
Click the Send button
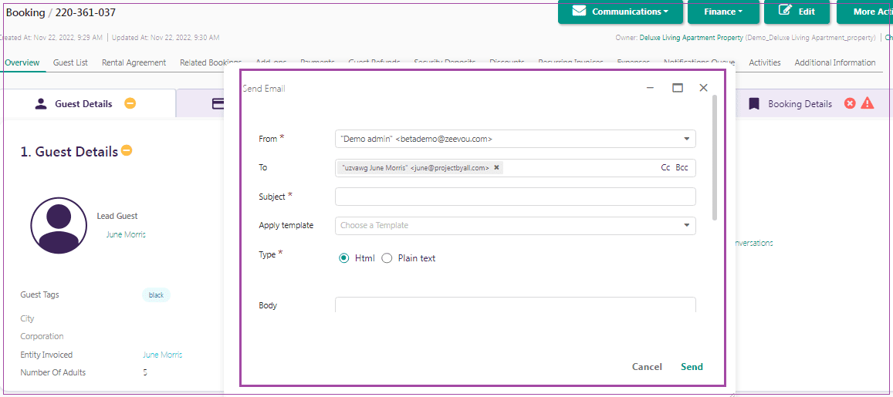(x=692, y=367)
